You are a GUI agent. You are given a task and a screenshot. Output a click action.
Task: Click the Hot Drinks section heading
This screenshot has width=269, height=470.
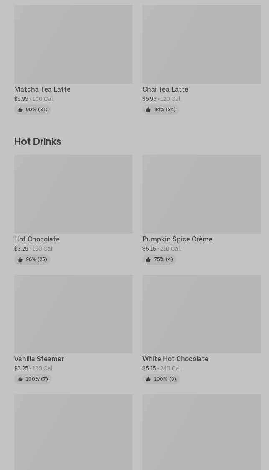[38, 141]
